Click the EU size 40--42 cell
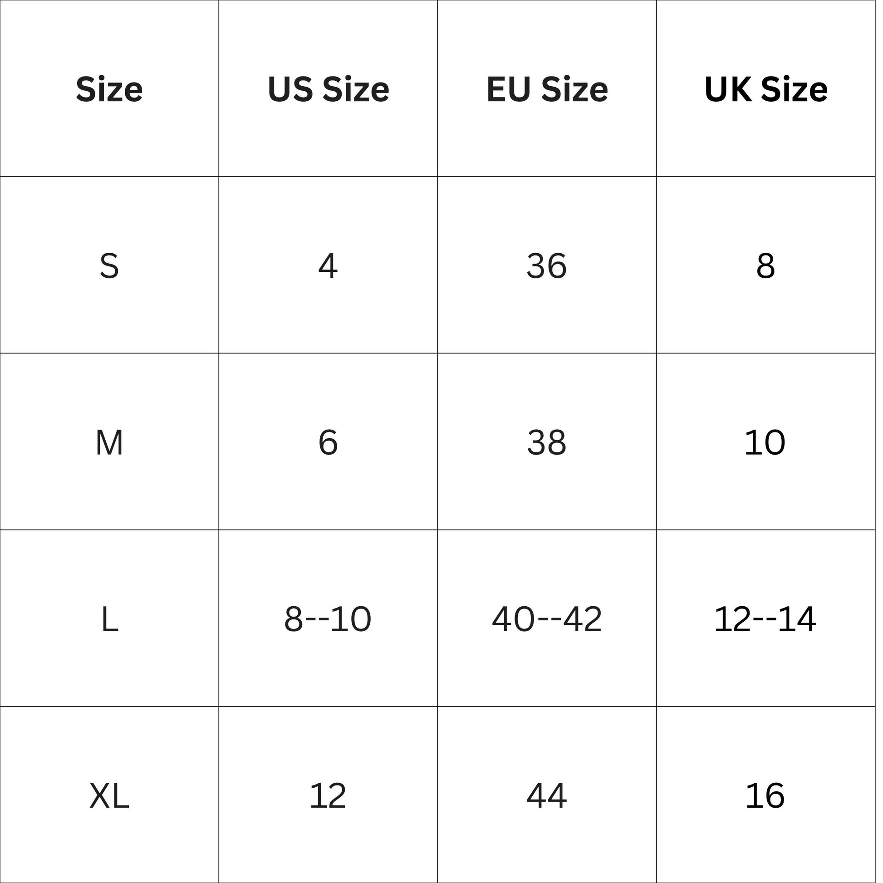Screen dimensions: 883x883 pos(547,619)
